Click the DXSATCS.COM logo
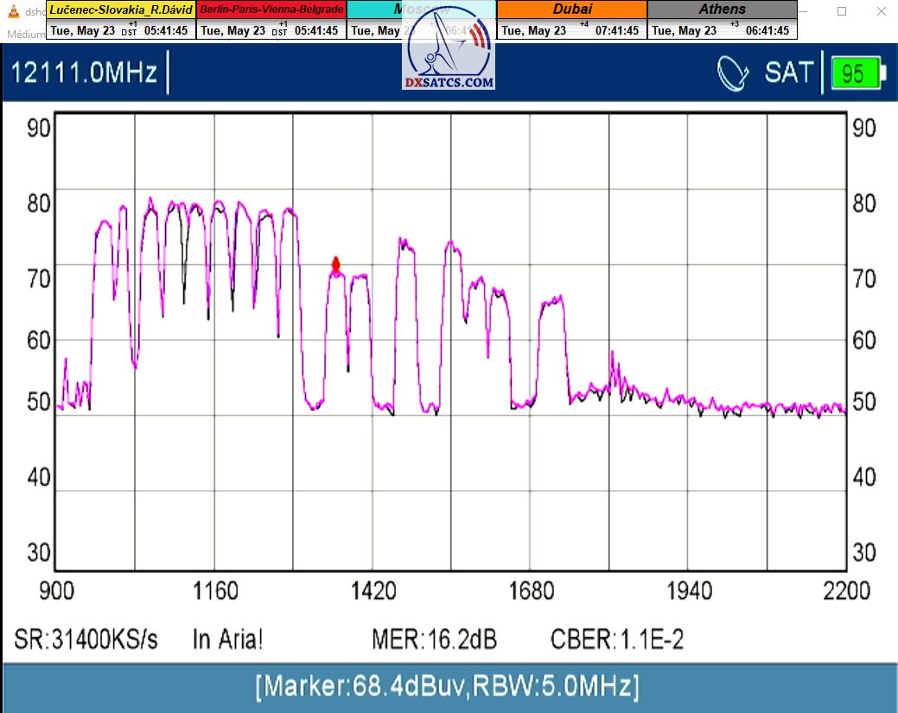Image resolution: width=898 pixels, height=713 pixels. coord(449,50)
